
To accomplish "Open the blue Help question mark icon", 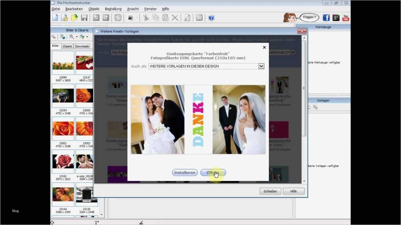I will point(211,18).
